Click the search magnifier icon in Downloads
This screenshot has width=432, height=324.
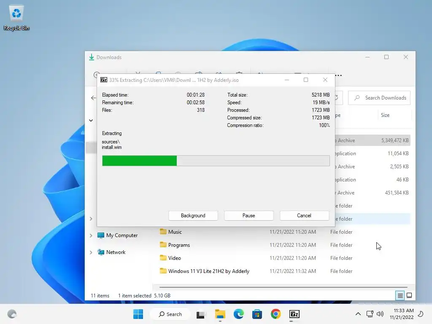point(357,98)
